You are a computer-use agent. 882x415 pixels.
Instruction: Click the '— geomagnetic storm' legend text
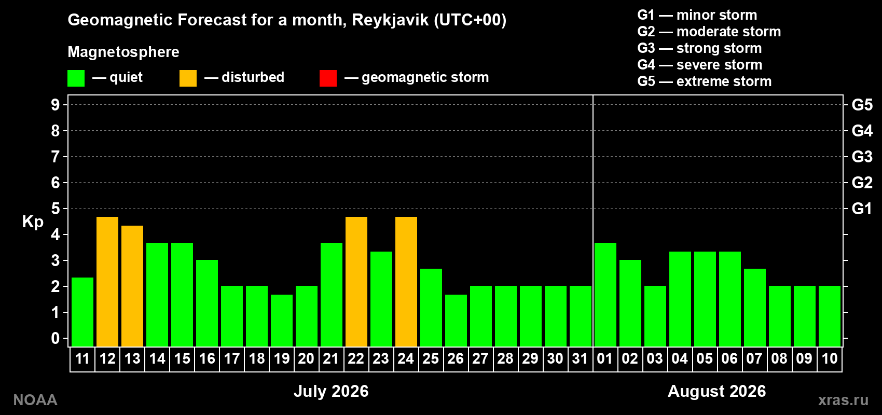click(417, 77)
